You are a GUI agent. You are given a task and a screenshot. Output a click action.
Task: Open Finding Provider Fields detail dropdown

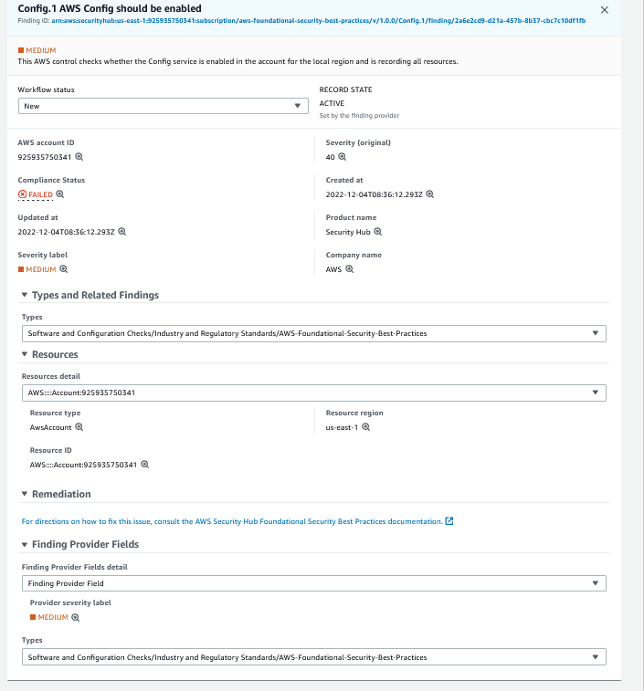coord(313,583)
